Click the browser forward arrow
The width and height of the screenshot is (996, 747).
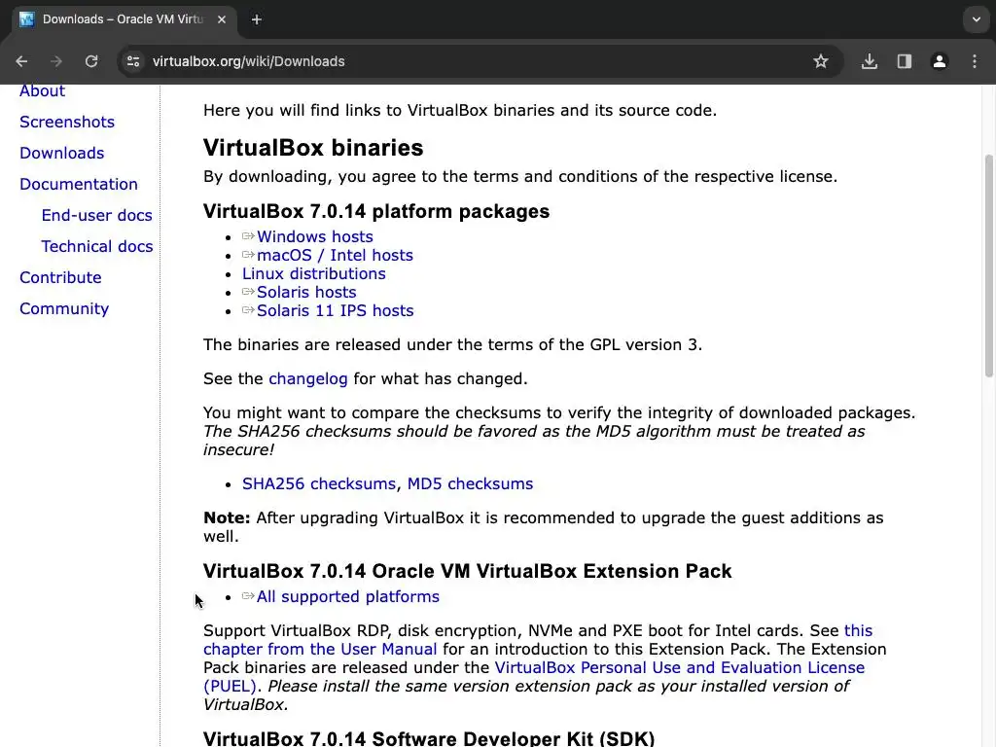pyautogui.click(x=55, y=61)
